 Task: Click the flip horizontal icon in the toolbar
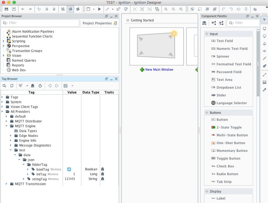[239, 9]
